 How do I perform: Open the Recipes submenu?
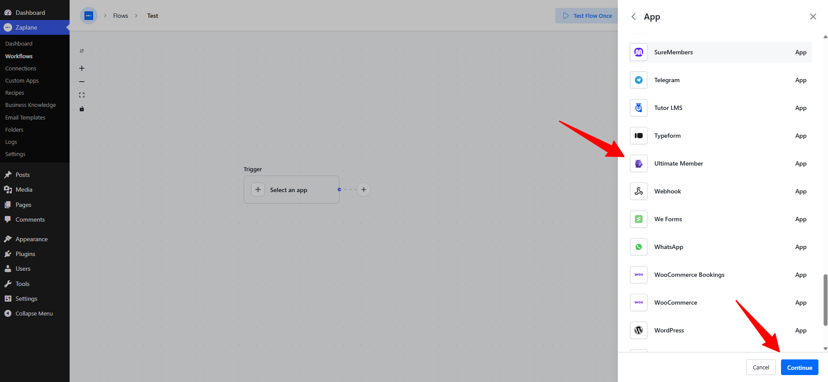15,93
